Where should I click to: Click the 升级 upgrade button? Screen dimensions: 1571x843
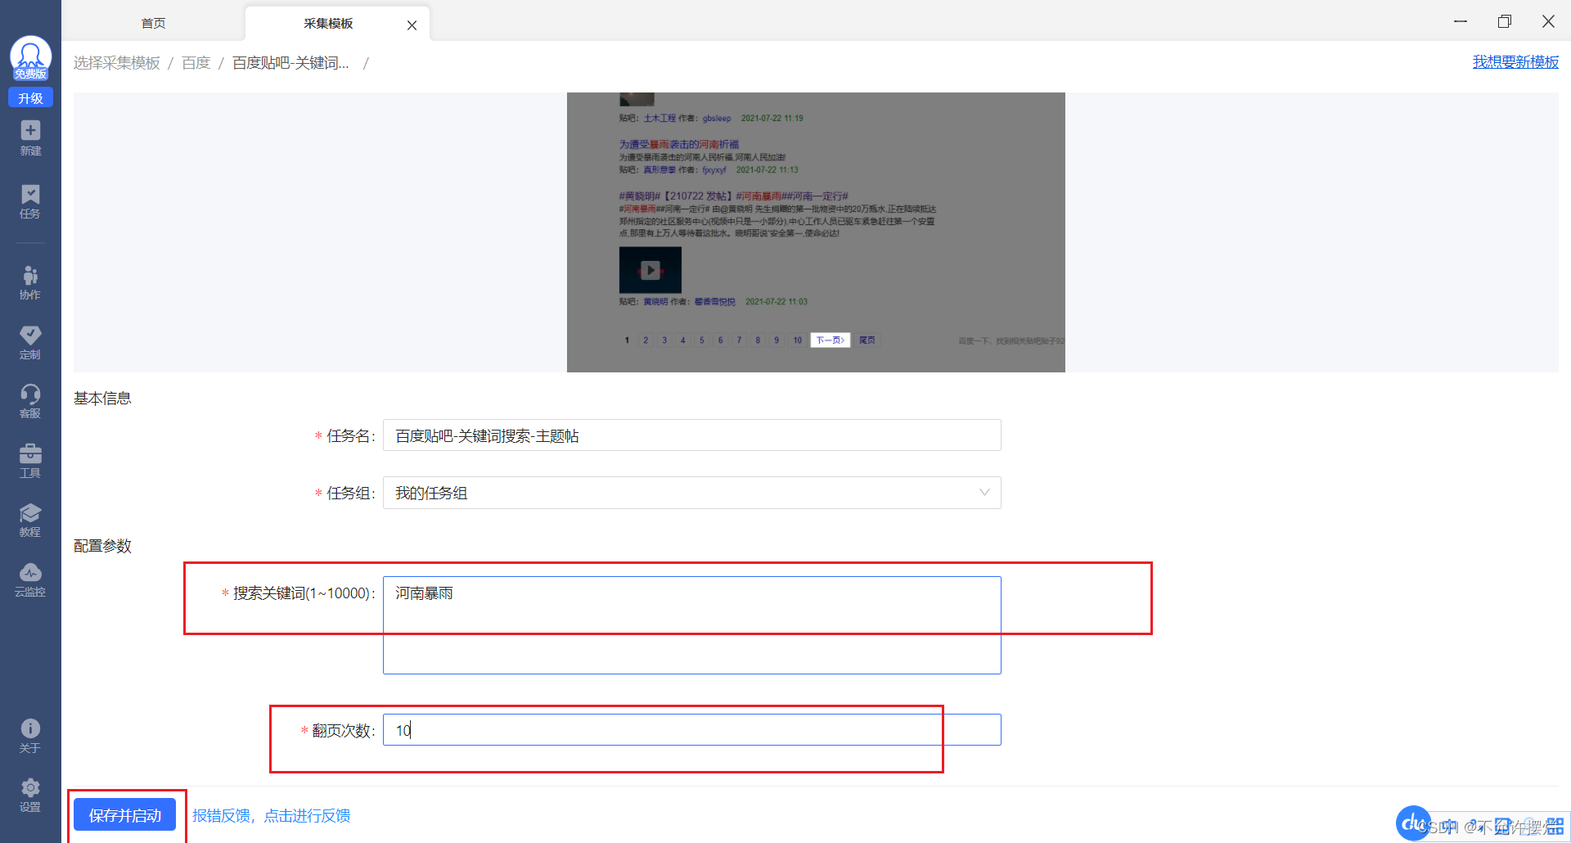pos(30,98)
